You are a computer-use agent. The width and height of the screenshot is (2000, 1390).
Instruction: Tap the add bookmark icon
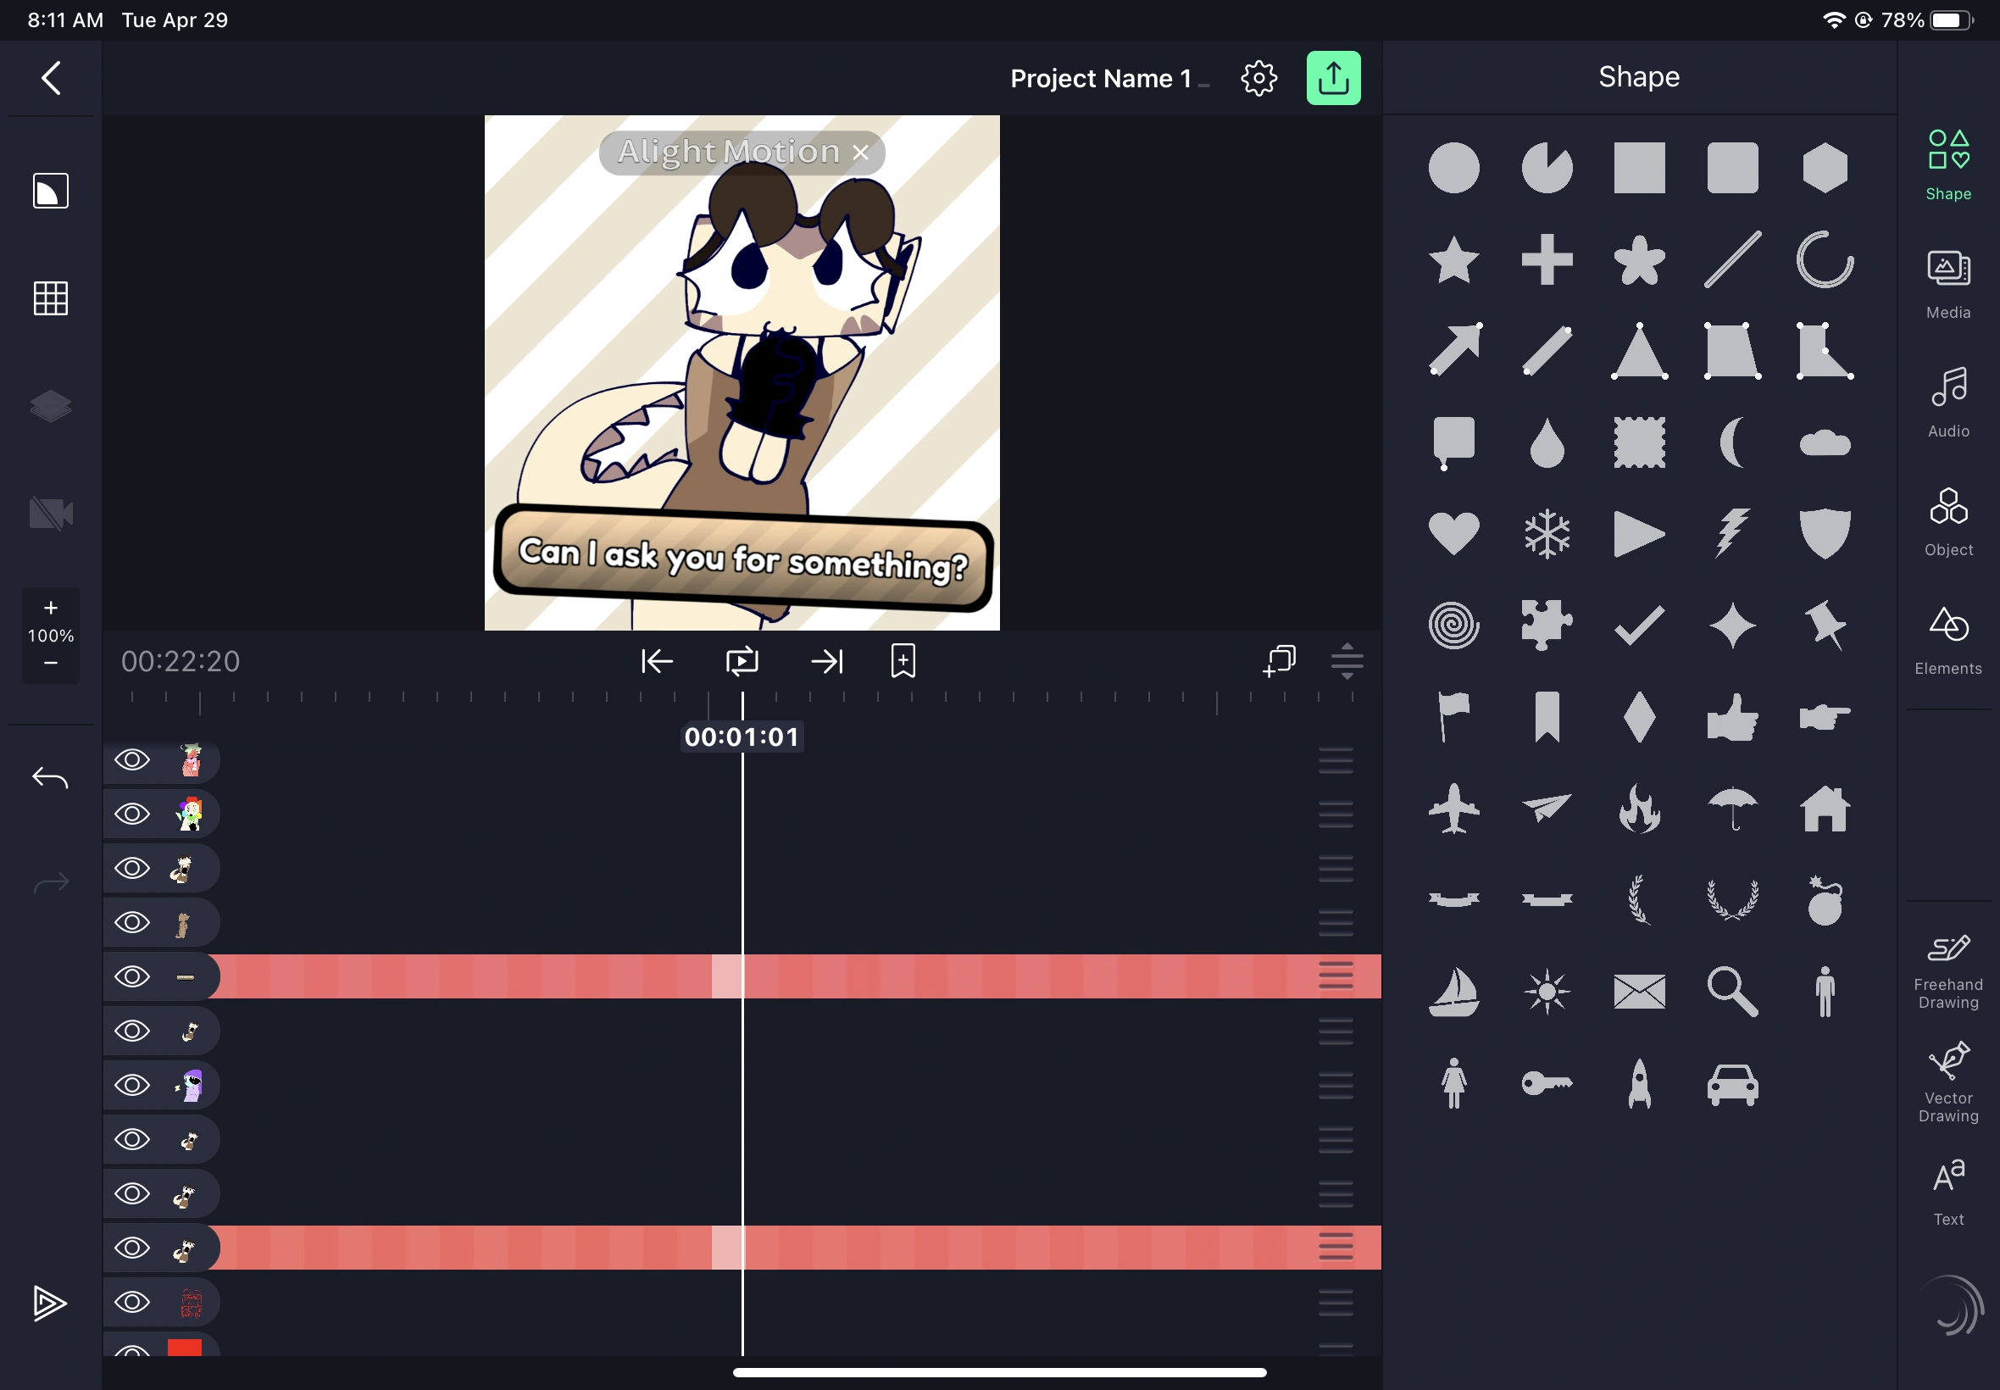pyautogui.click(x=903, y=661)
